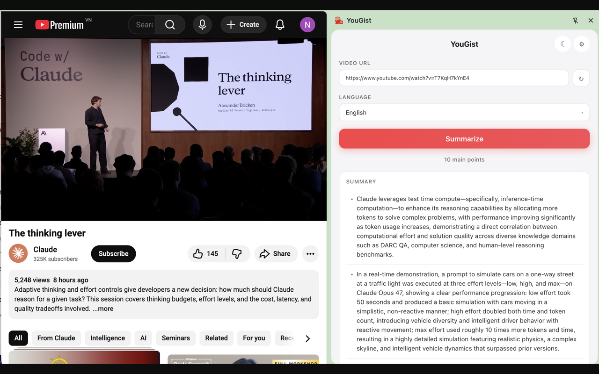Unpin the YouGist side panel
Image resolution: width=599 pixels, height=374 pixels.
[575, 21]
